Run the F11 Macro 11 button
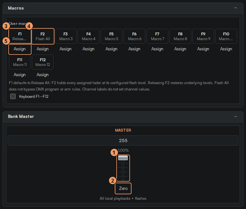Screen dimensions: 246x209 20,62
